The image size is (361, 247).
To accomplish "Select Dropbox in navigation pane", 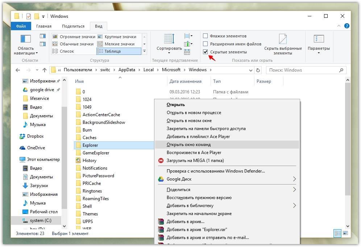I will [35, 136].
